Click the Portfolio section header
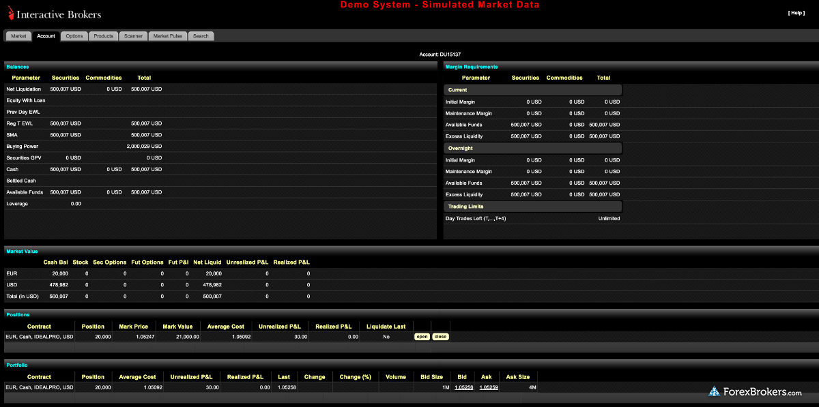Screen dimensions: 819x407 pyautogui.click(x=17, y=365)
